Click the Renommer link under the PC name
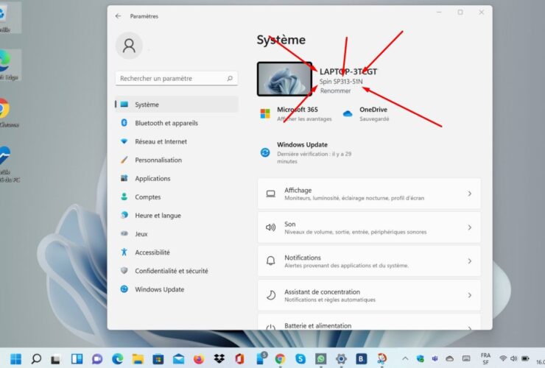The height and width of the screenshot is (368, 545). pyautogui.click(x=335, y=91)
